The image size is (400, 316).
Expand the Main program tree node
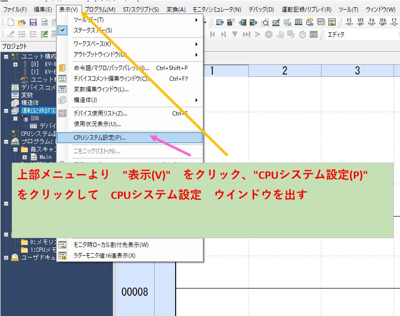[24, 157]
